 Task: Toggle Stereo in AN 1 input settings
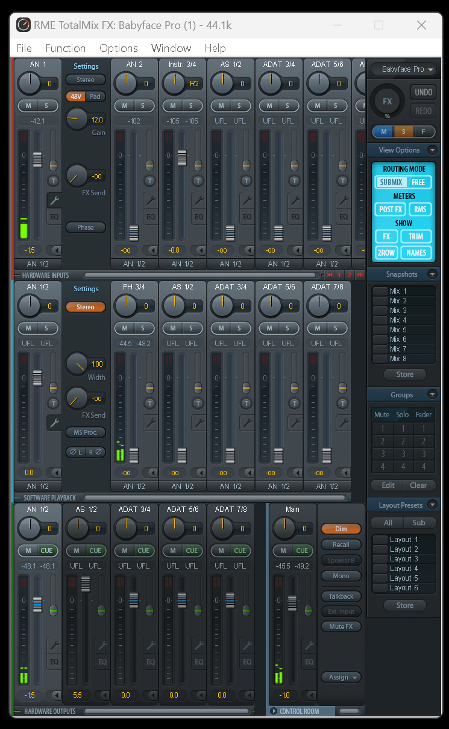pyautogui.click(x=86, y=80)
